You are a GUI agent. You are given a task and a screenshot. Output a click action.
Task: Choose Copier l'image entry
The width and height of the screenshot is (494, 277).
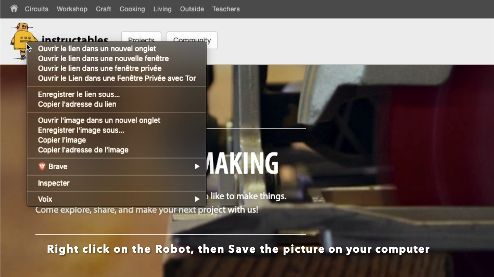point(62,140)
